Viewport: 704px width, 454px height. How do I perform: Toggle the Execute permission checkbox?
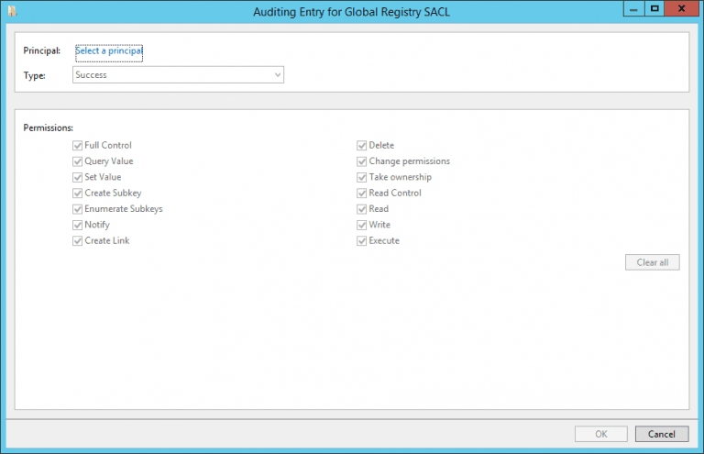coord(362,241)
